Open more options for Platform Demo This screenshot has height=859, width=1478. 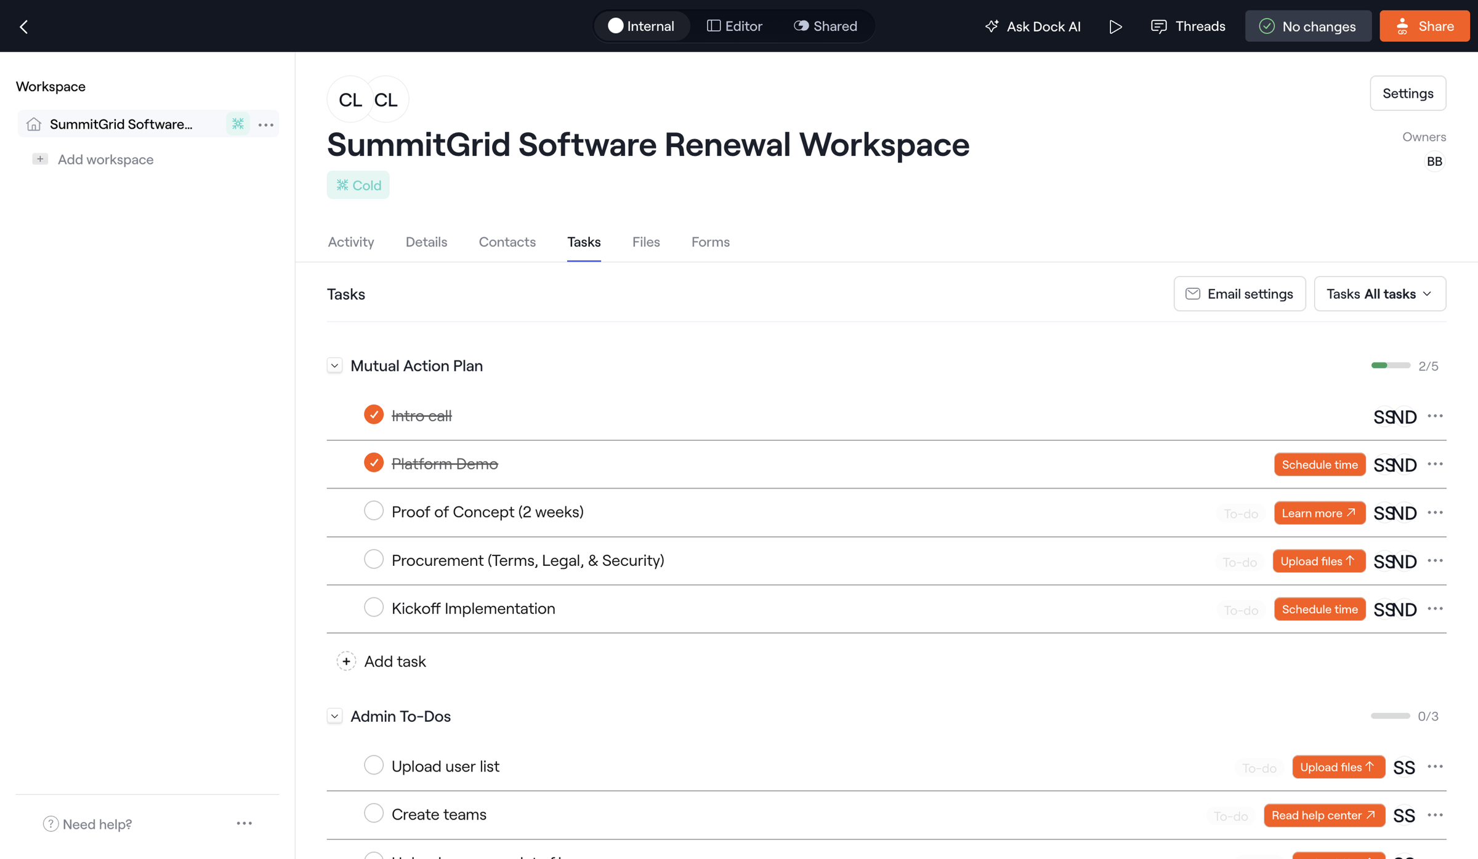coord(1435,464)
